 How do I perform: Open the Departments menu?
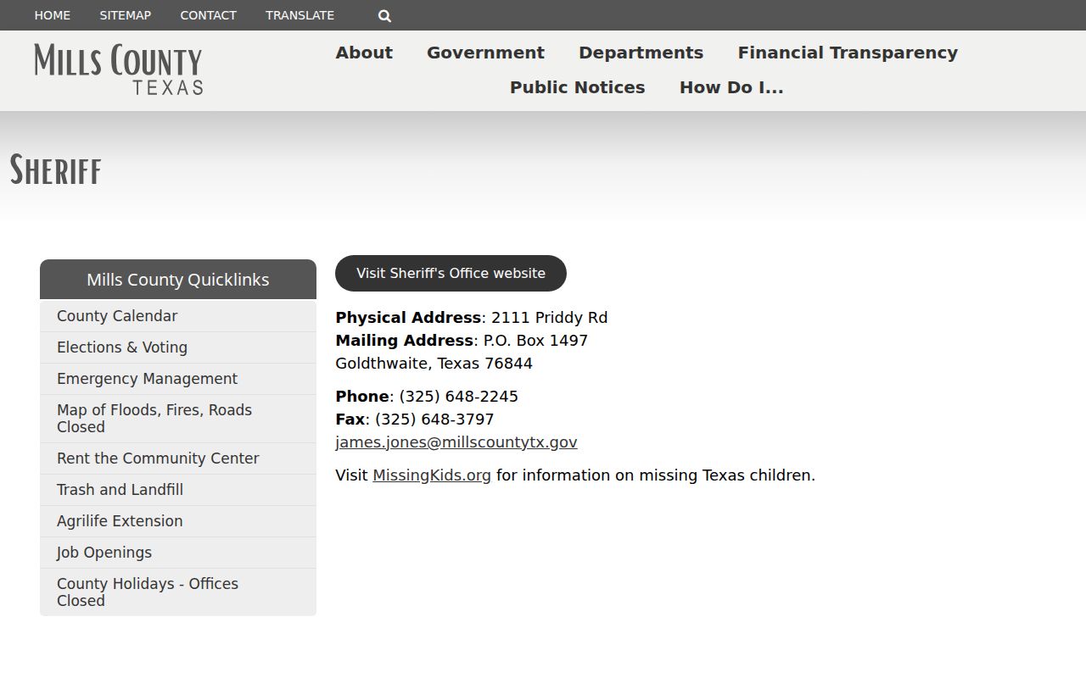(641, 53)
